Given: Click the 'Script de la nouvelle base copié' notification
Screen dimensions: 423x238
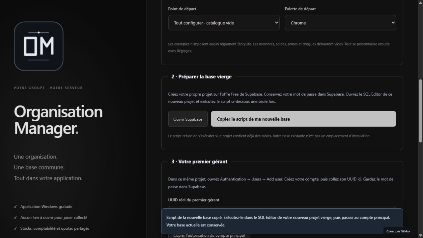Looking at the screenshot, I should click(x=282, y=221).
